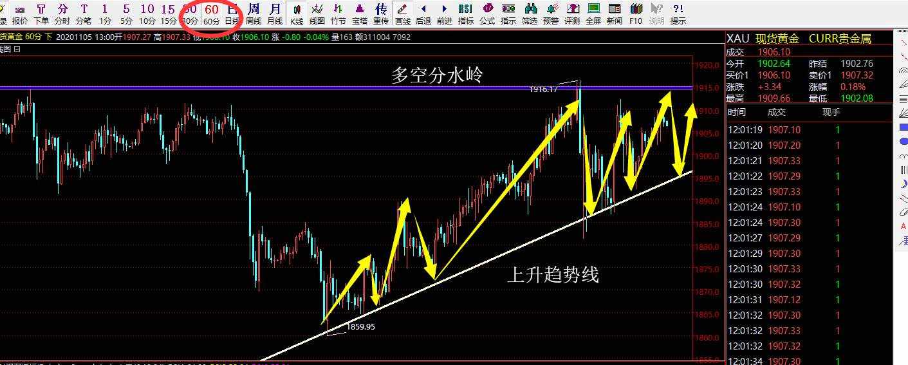Click the 昨结 value 1902.76
The image size is (908, 365).
(857, 64)
